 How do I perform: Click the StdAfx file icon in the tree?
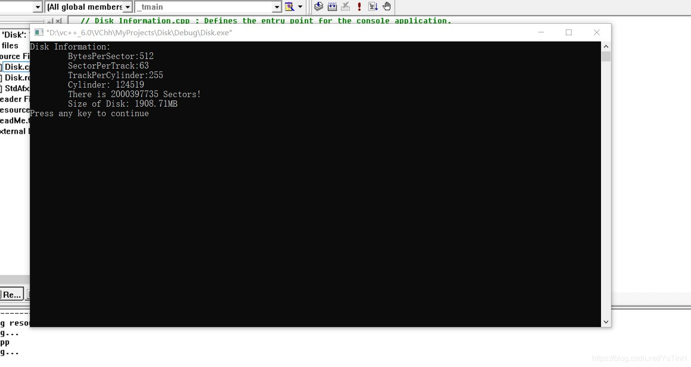tap(1, 89)
